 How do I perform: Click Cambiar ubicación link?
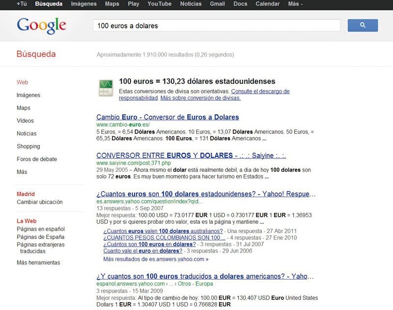click(x=40, y=202)
